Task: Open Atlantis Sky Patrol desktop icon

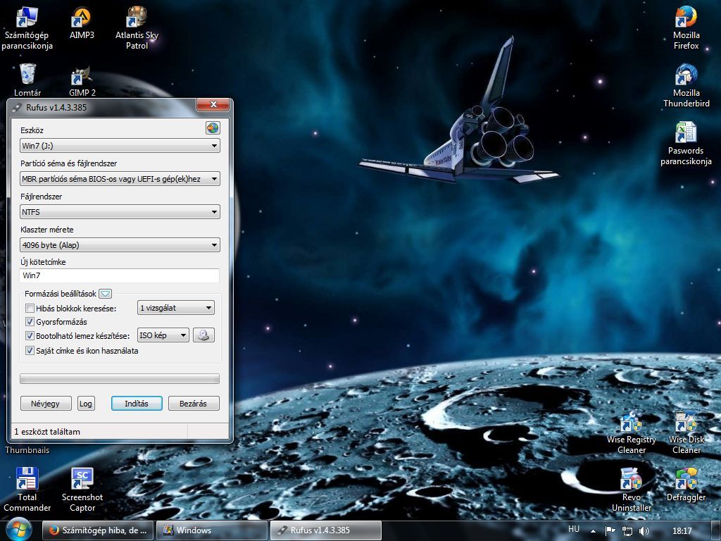Action: tap(137, 28)
